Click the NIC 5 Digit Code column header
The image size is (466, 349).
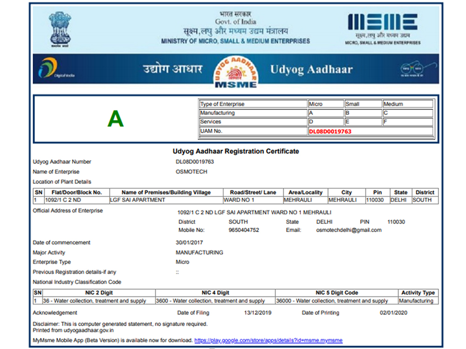click(337, 293)
